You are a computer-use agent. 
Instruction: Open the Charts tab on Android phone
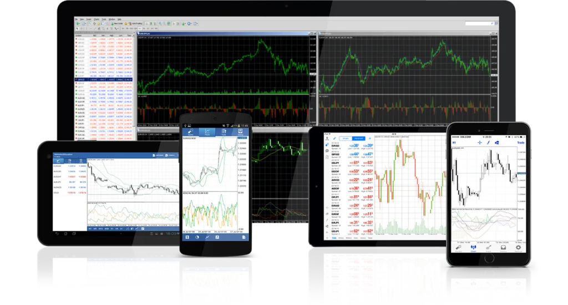click(x=207, y=132)
